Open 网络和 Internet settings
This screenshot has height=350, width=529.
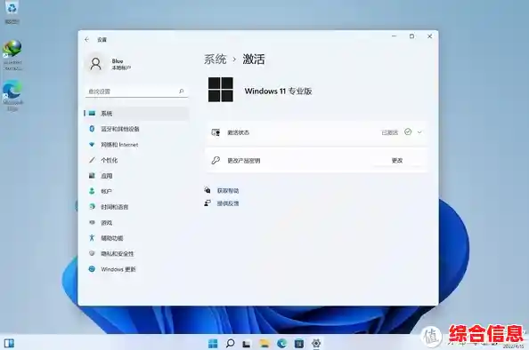click(x=136, y=145)
